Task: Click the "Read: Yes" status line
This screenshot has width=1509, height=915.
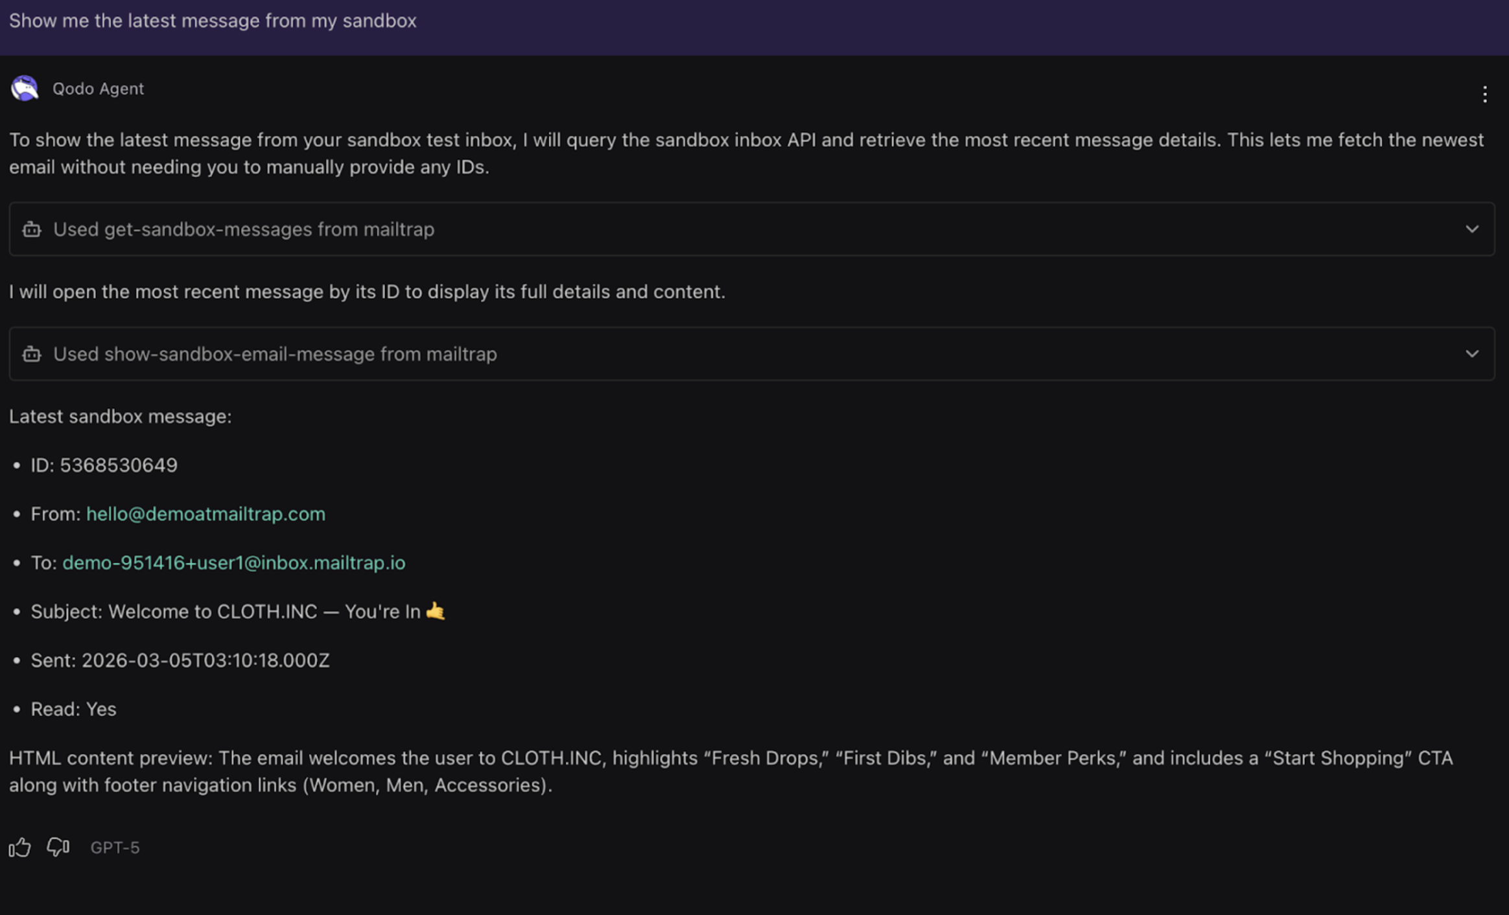Action: pyautogui.click(x=73, y=709)
